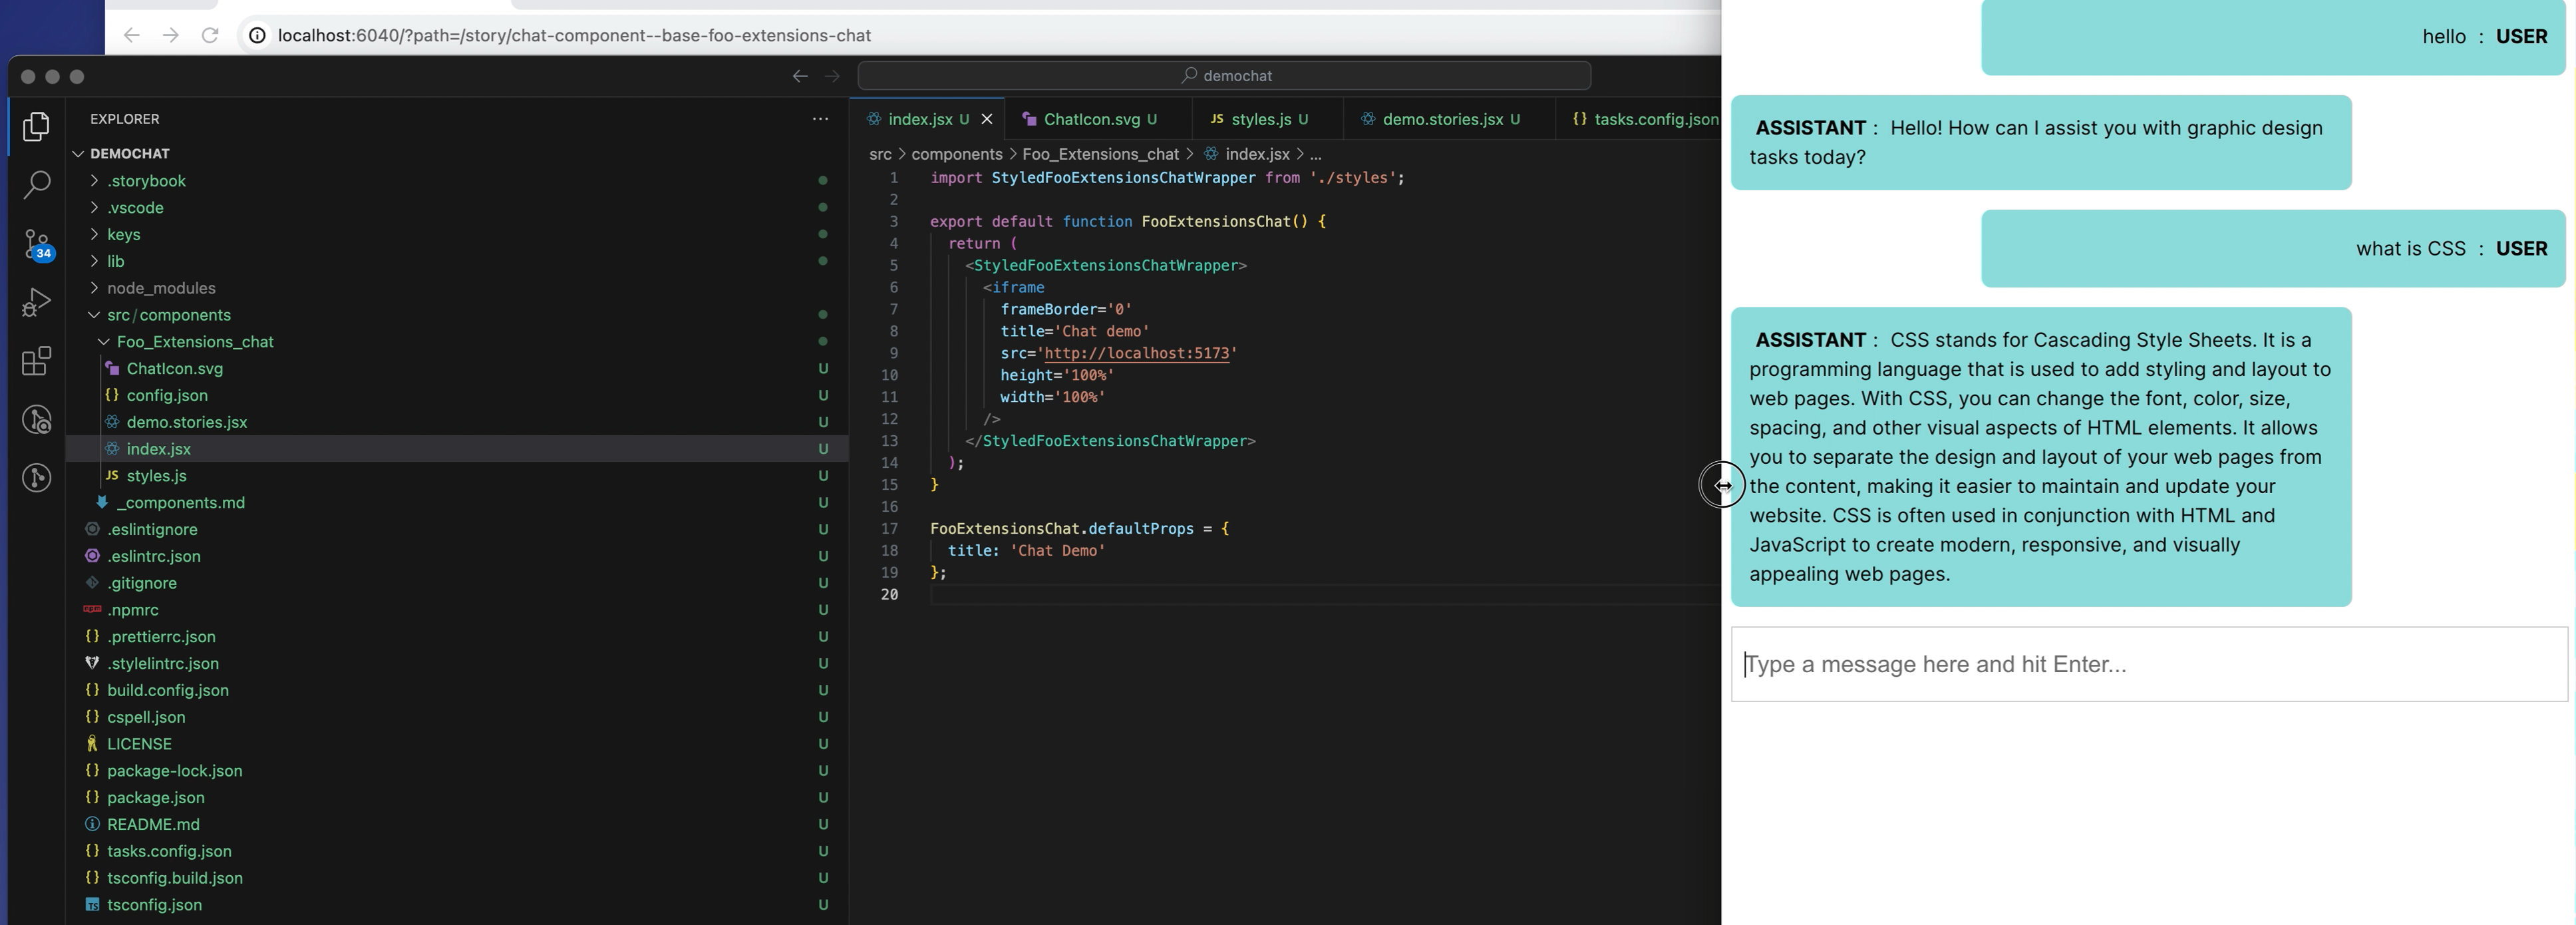The width and height of the screenshot is (2576, 925).
Task: Close the index.jsx editor tab
Action: [987, 118]
